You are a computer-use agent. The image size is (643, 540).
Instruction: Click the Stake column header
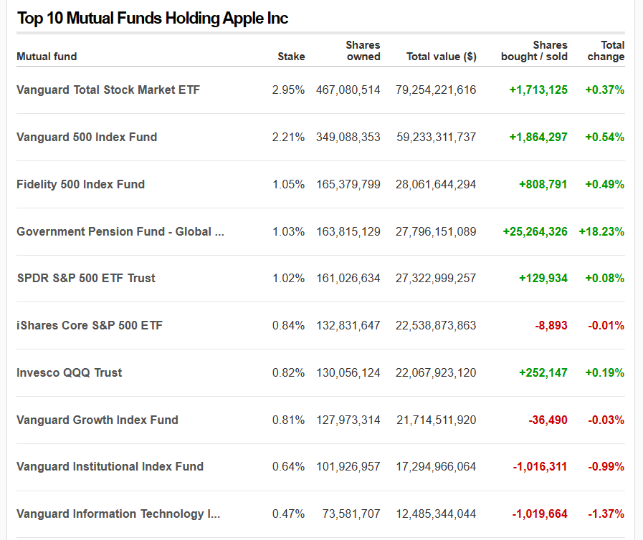pos(291,57)
